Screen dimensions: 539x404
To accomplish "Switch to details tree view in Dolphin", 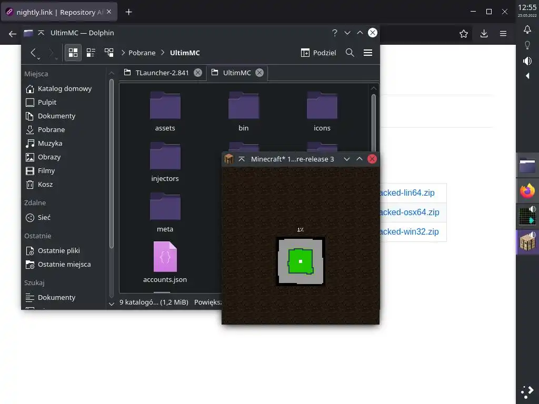I will click(109, 53).
